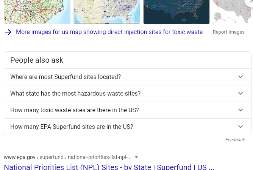Click the Feedback link below People also ask
Image resolution: width=253 pixels, height=170 pixels.
pos(235,139)
